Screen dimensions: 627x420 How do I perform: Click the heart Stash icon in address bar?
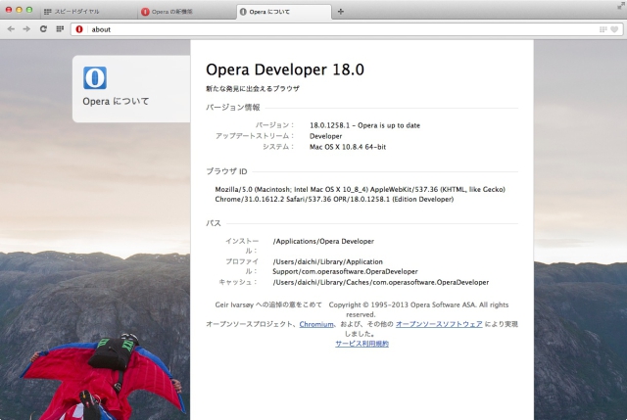tap(614, 29)
